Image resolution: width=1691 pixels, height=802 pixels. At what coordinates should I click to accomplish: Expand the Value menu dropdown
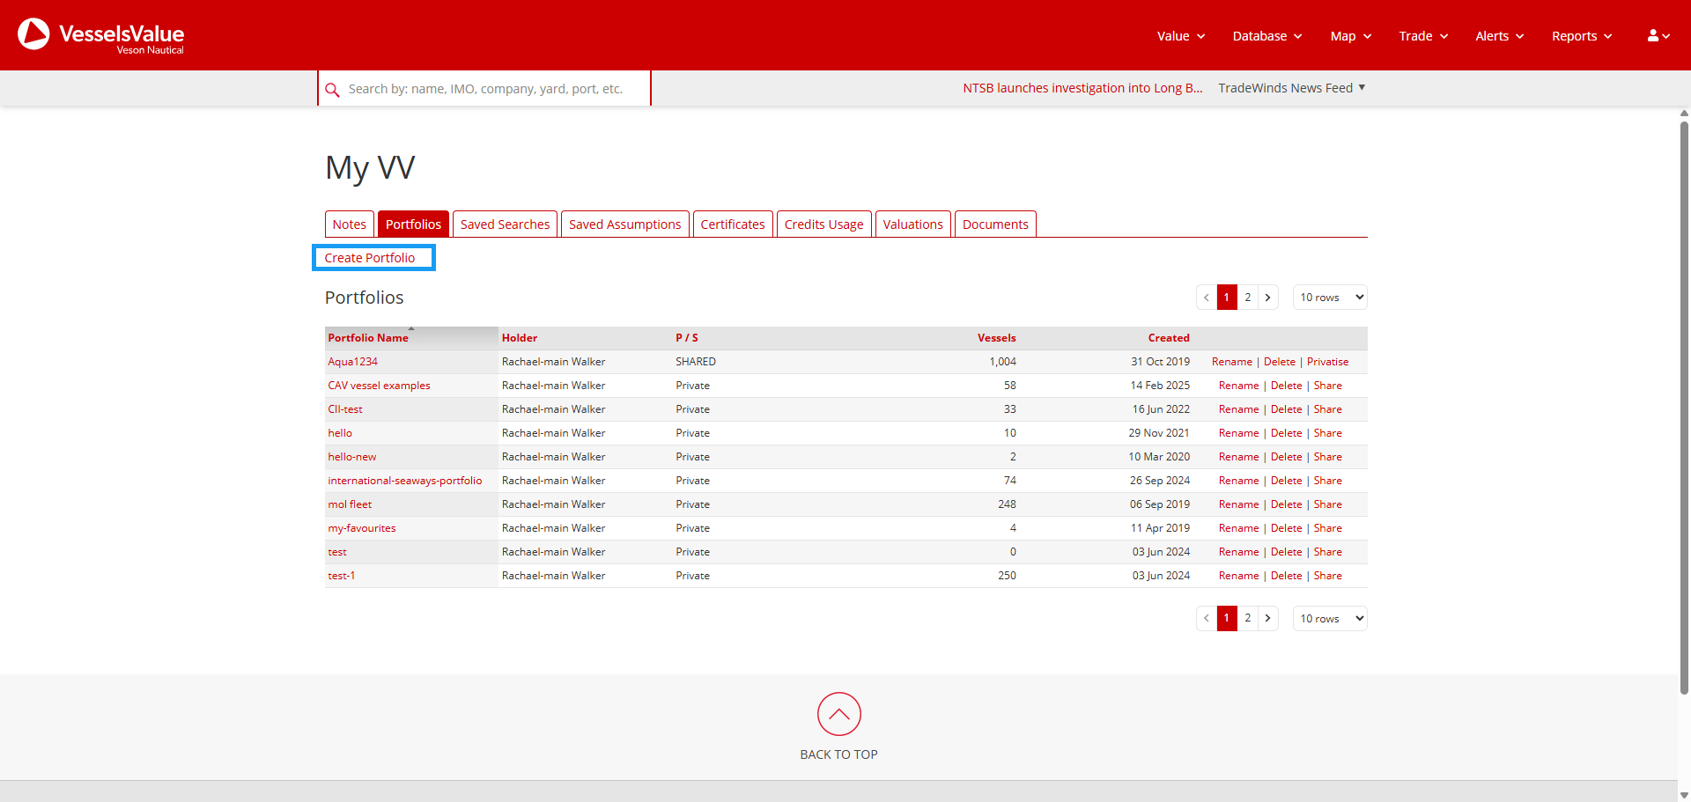tap(1180, 36)
